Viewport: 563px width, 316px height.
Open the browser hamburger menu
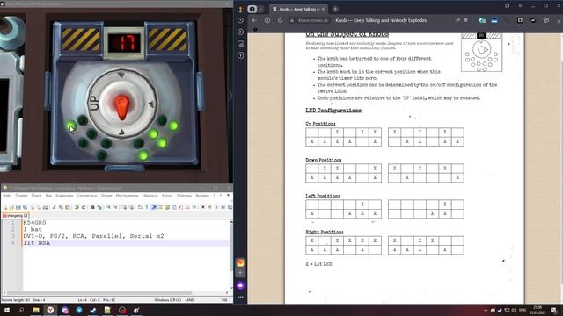520,6
